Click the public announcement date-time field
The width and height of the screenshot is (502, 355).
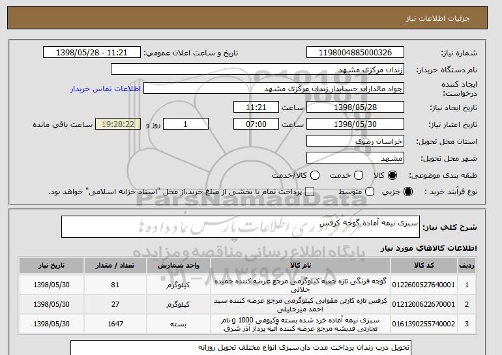tap(92, 53)
